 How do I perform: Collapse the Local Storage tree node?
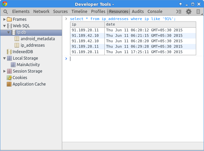4,58
